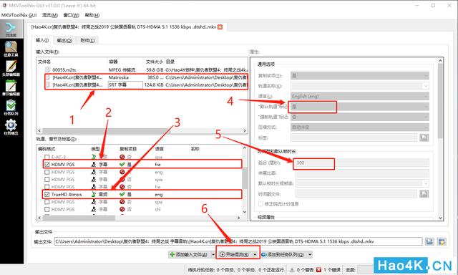The image size is (458, 275).
Task: Open the compression (压缩方式) dropdown
Action: [x=360, y=127]
